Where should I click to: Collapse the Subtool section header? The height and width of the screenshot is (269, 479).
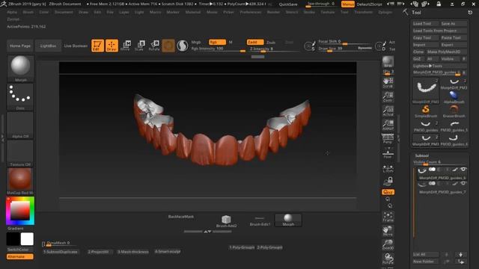pos(422,155)
